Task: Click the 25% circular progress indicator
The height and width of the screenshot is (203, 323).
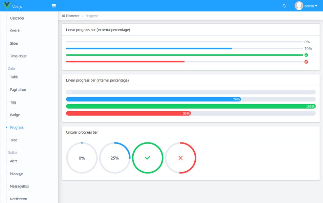Action: click(115, 158)
